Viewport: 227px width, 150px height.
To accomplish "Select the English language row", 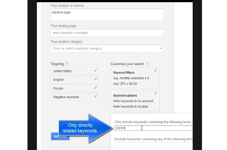I will coord(75,80).
